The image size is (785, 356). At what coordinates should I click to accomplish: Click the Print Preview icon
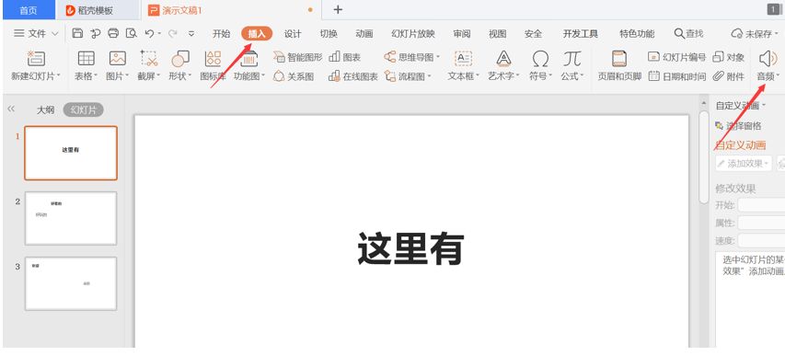pyautogui.click(x=132, y=33)
